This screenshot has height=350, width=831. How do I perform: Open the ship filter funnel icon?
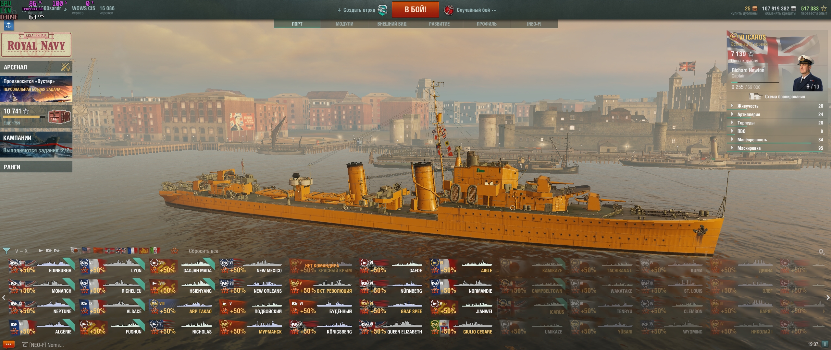[x=6, y=251]
